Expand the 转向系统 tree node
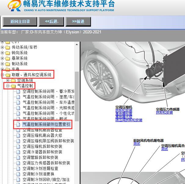Screen dimensions: 185x184 (2, 53)
